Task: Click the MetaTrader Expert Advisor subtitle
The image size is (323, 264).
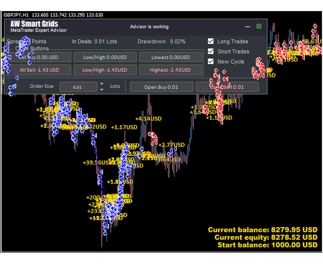Action: [x=39, y=31]
